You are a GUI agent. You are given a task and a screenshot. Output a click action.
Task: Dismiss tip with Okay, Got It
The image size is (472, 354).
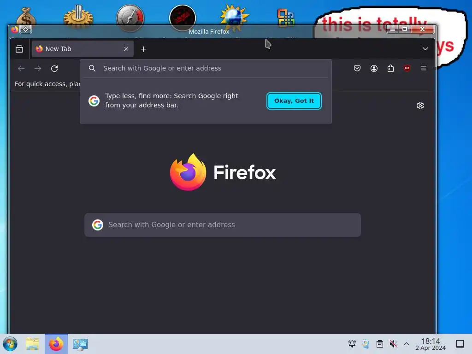coord(294,101)
